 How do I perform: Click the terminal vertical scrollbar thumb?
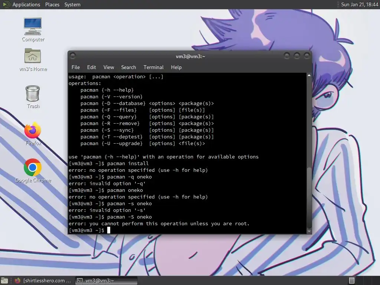(309, 197)
